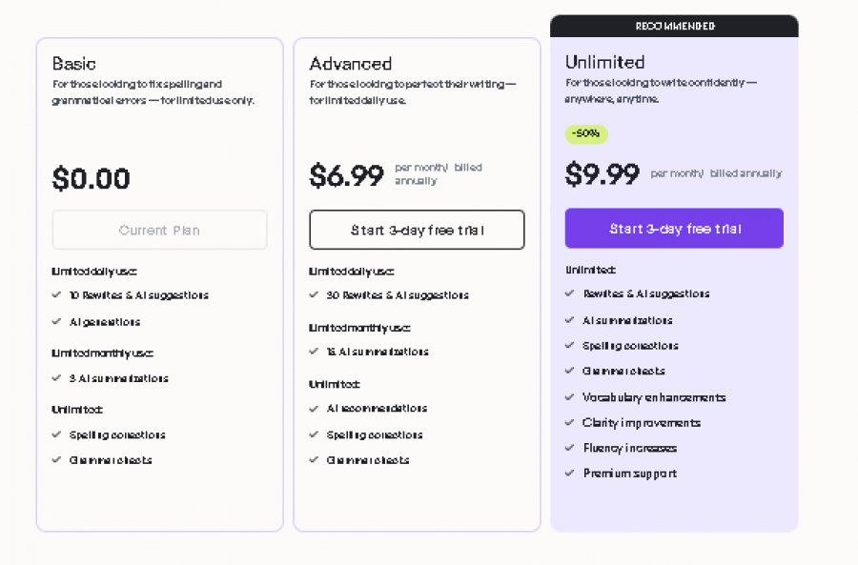This screenshot has width=858, height=565.
Task: Start the 3-day free trial for Advanced
Action: pos(417,230)
